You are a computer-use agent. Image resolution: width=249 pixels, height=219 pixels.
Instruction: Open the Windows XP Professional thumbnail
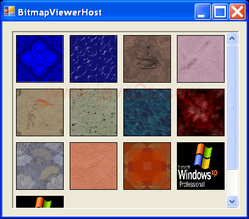coord(201,166)
